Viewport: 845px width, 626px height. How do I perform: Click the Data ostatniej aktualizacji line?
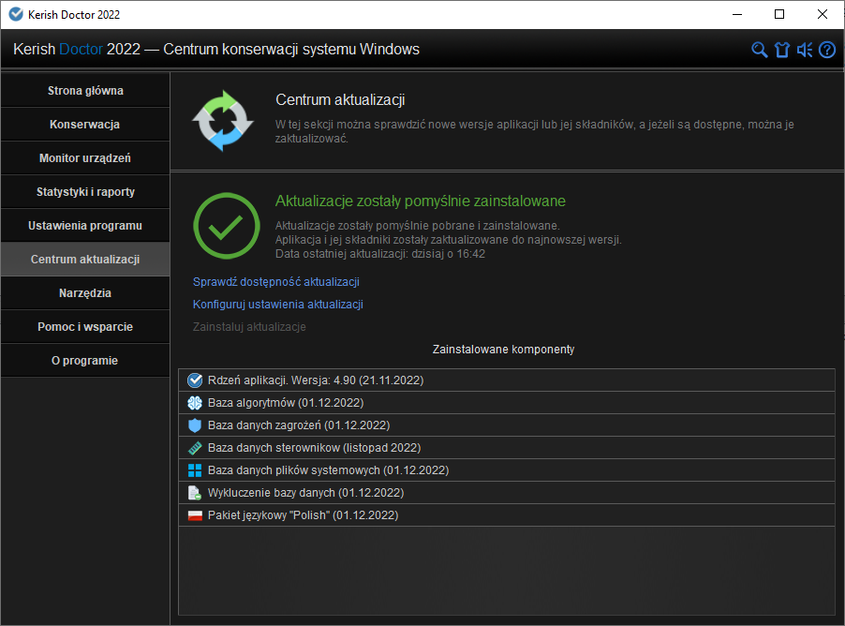[x=380, y=254]
